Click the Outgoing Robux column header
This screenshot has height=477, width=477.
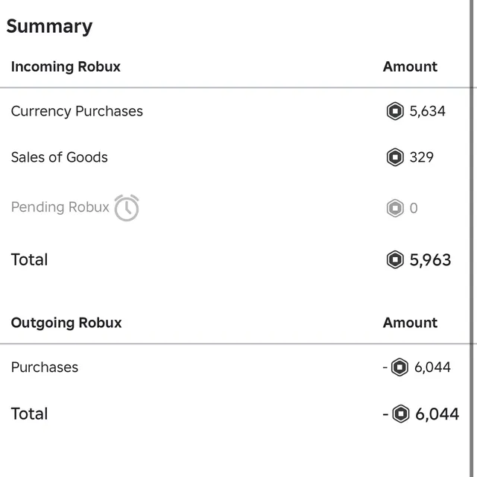[x=66, y=323]
